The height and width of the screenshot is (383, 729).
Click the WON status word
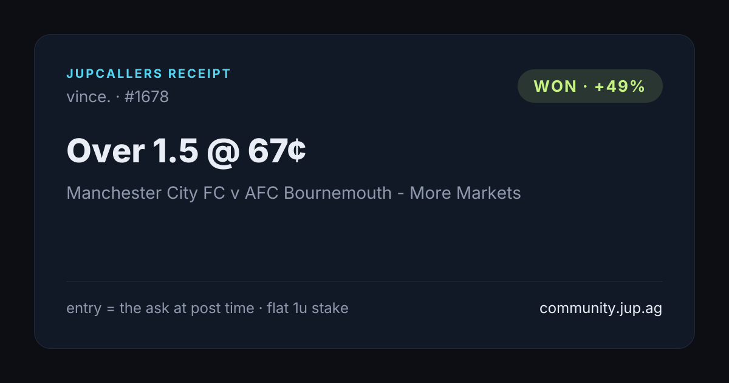coord(555,86)
